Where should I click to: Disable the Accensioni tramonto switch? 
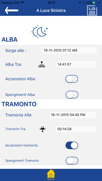72,145
